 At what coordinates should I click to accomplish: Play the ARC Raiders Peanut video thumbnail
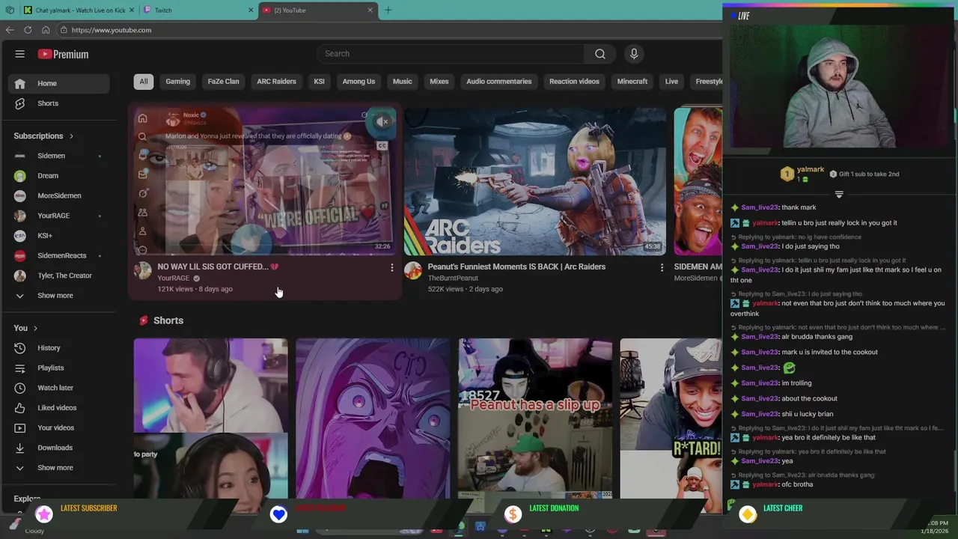[535, 181]
